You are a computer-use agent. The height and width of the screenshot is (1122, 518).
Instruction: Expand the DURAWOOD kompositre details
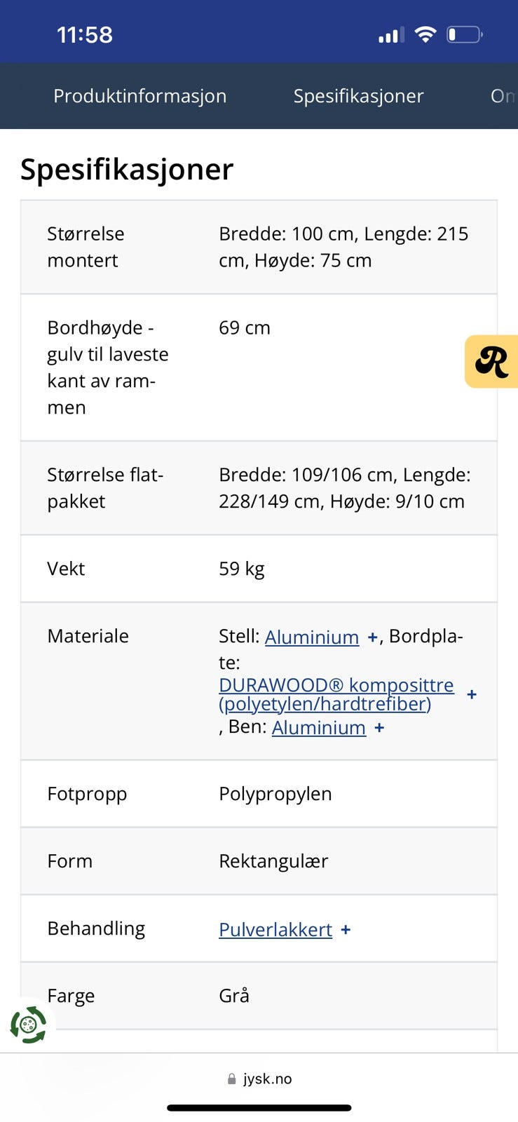point(472,694)
